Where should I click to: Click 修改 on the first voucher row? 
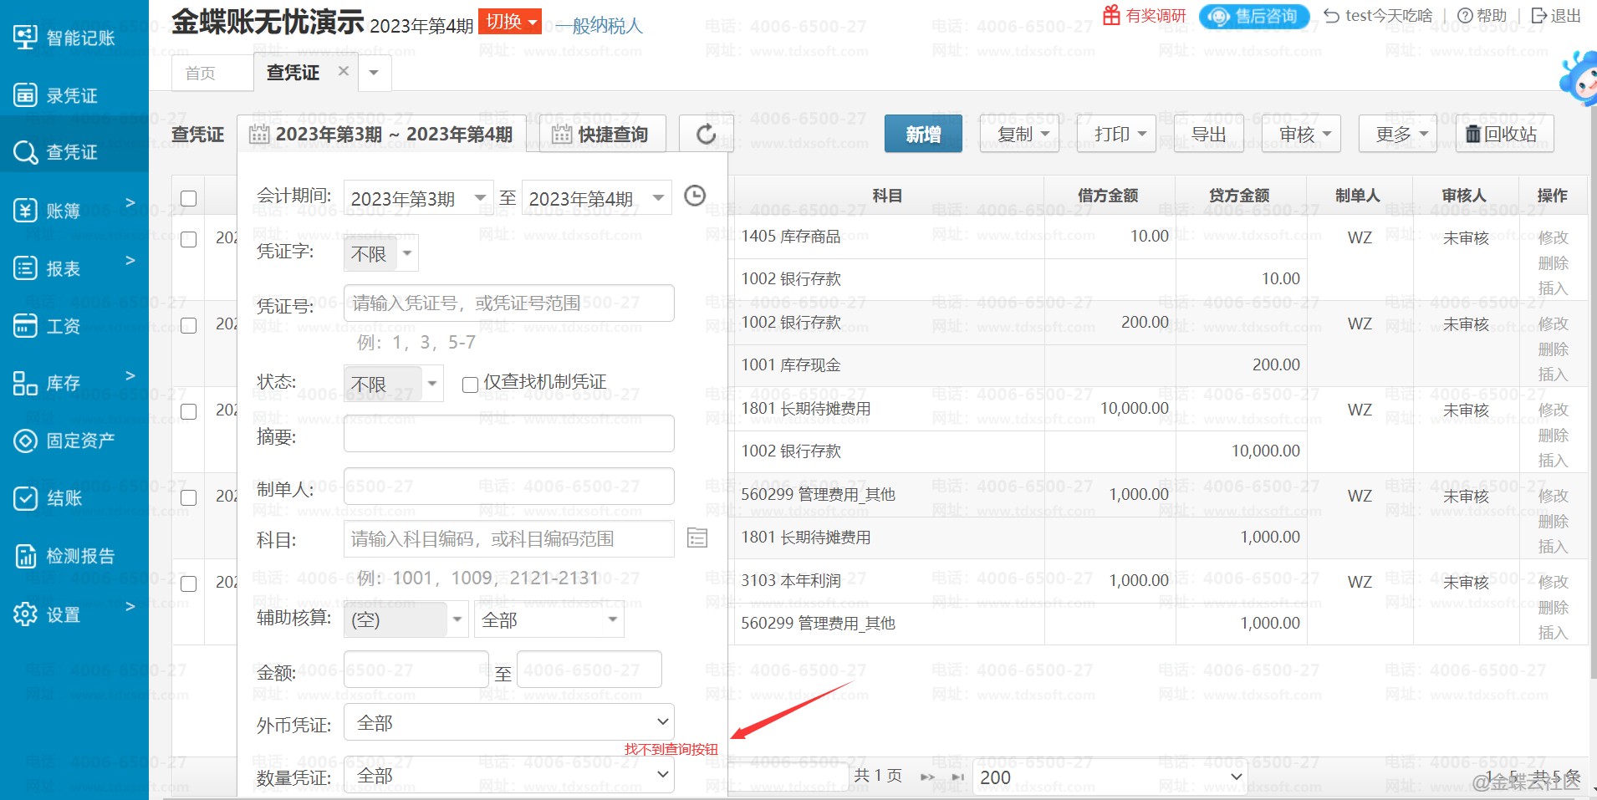[x=1553, y=237]
